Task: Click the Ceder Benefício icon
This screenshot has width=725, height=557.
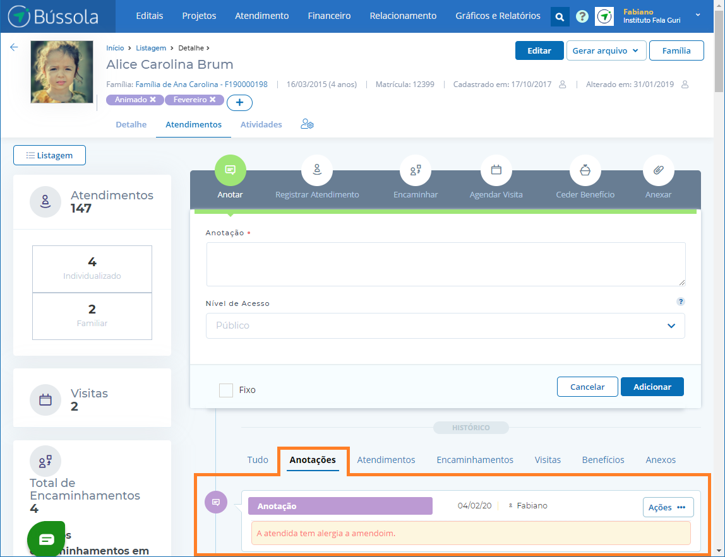Action: coord(585,170)
